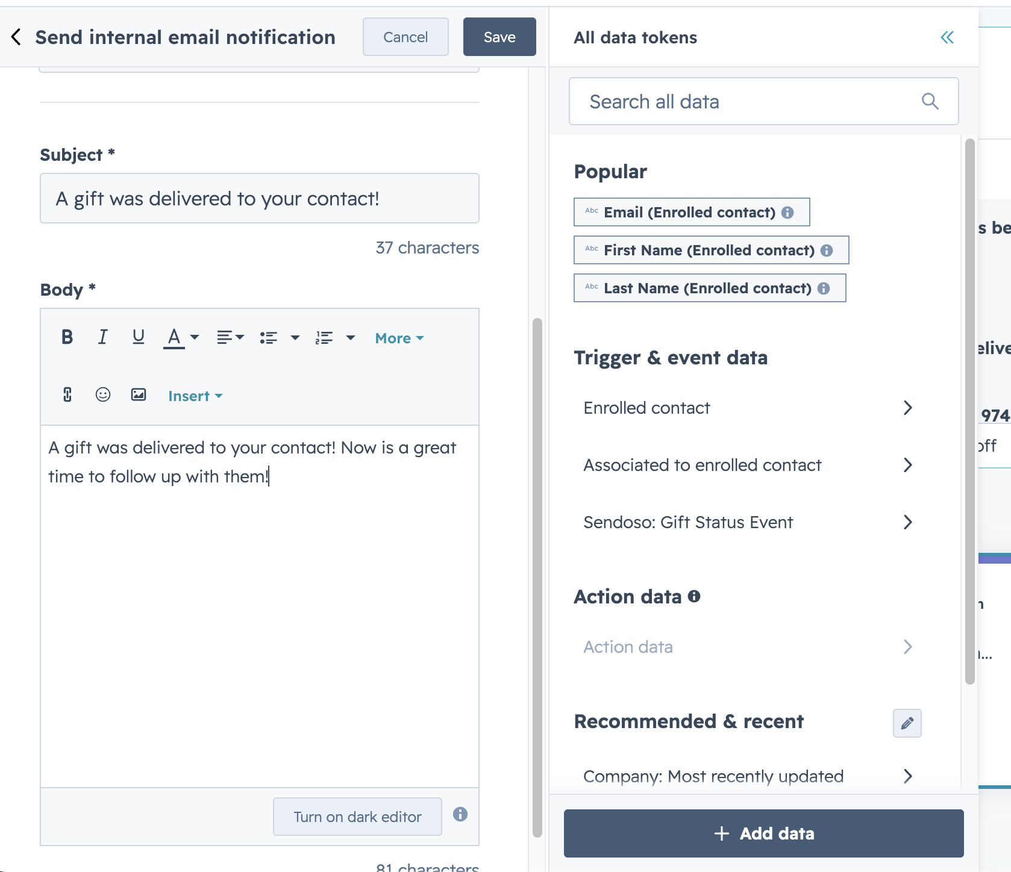Click the search magnifier icon
The height and width of the screenshot is (872, 1011).
(930, 101)
